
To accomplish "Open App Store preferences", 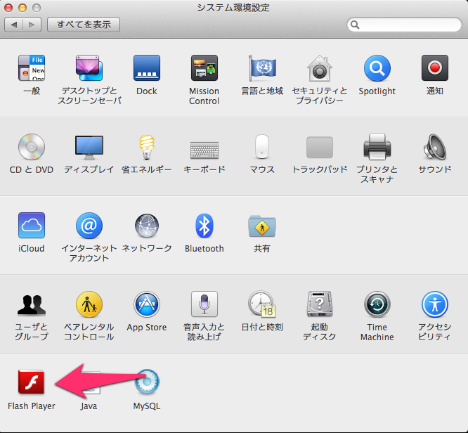I will pos(147,304).
